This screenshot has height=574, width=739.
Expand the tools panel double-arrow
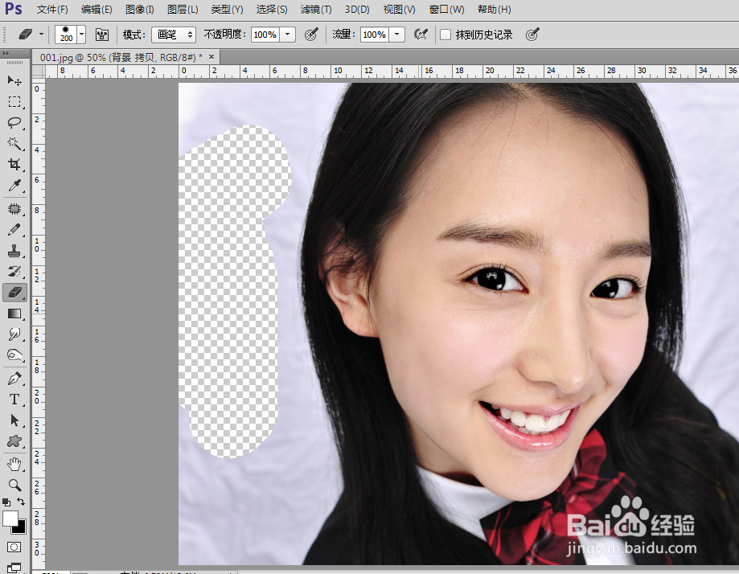[x=6, y=54]
